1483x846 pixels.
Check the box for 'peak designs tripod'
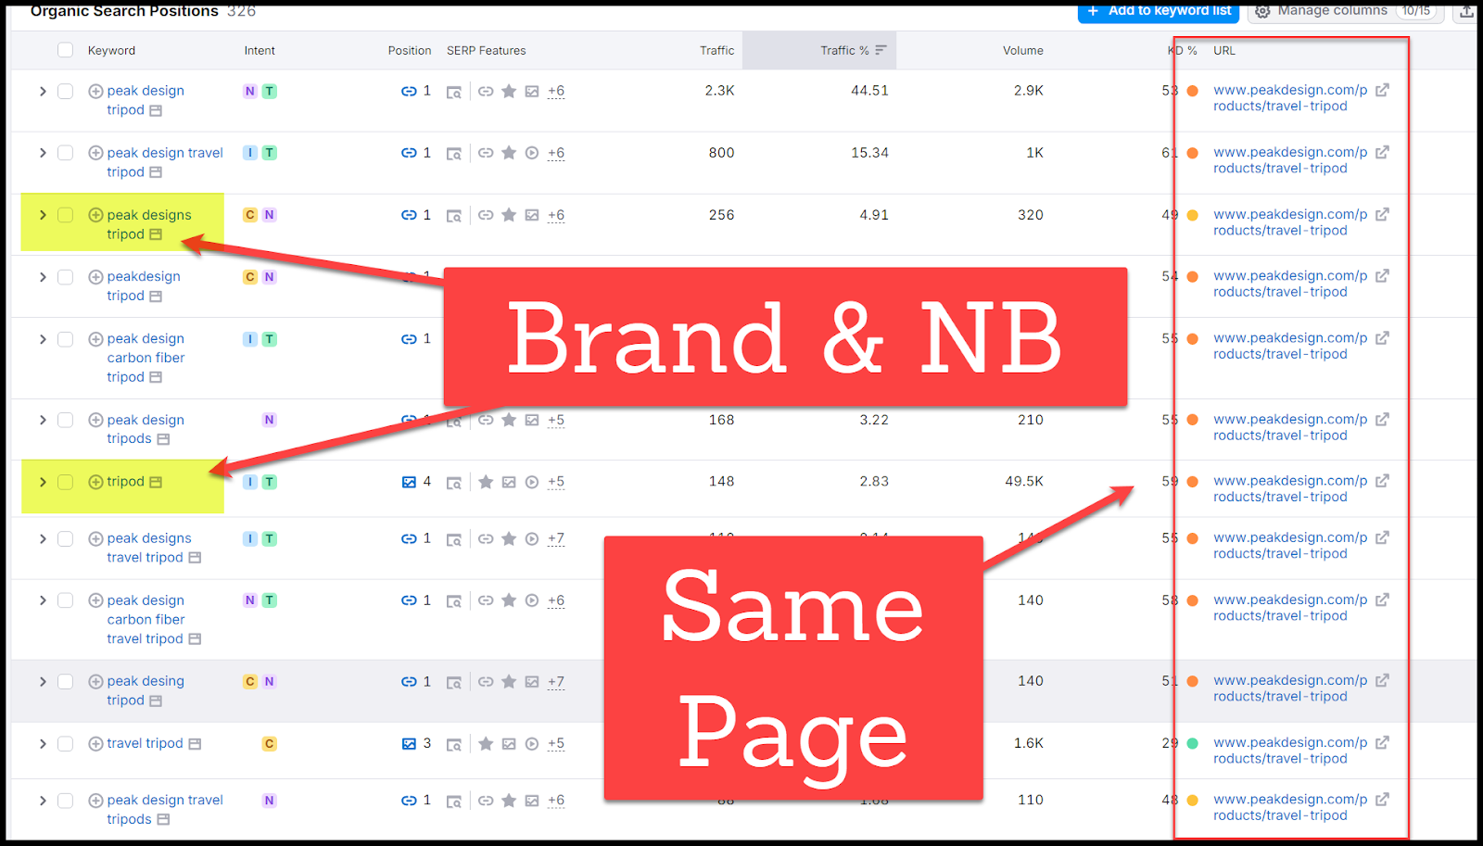pos(65,215)
